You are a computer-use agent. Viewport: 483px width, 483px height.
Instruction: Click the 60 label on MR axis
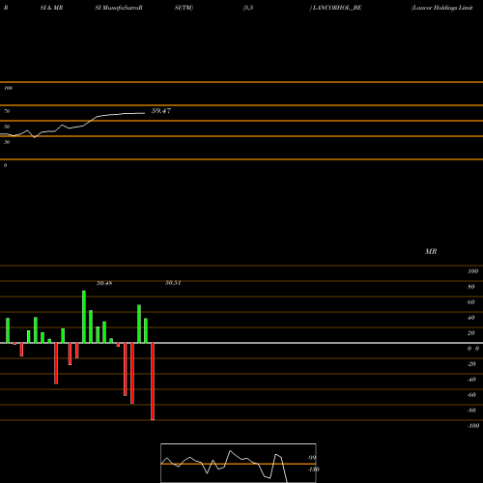click(471, 302)
